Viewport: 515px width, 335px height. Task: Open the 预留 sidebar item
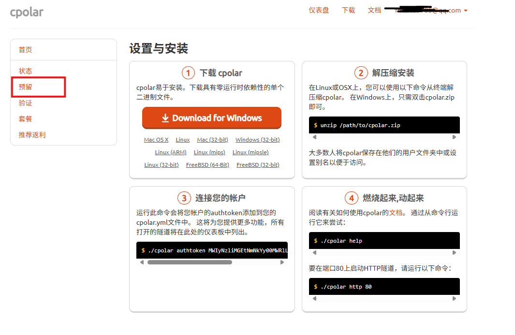coord(26,87)
